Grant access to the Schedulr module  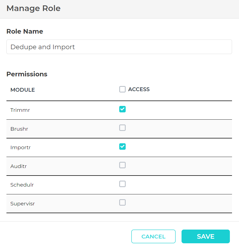click(x=122, y=184)
